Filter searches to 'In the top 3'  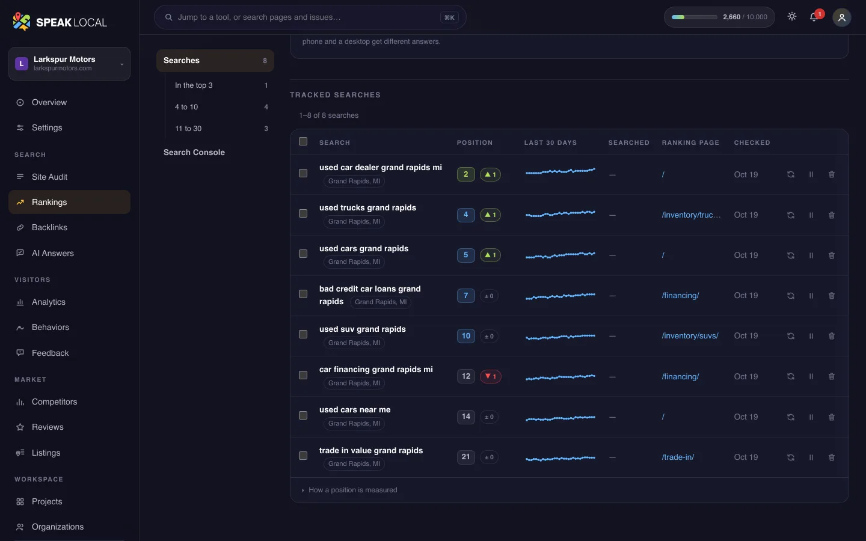220,85
